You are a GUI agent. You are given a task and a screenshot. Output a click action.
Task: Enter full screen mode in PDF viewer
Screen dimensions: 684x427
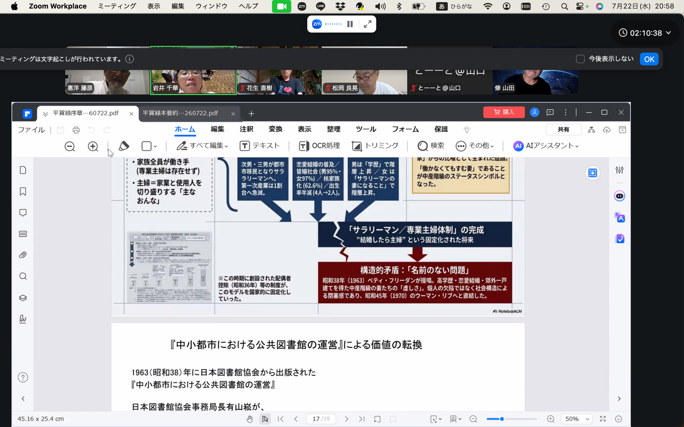[603, 419]
